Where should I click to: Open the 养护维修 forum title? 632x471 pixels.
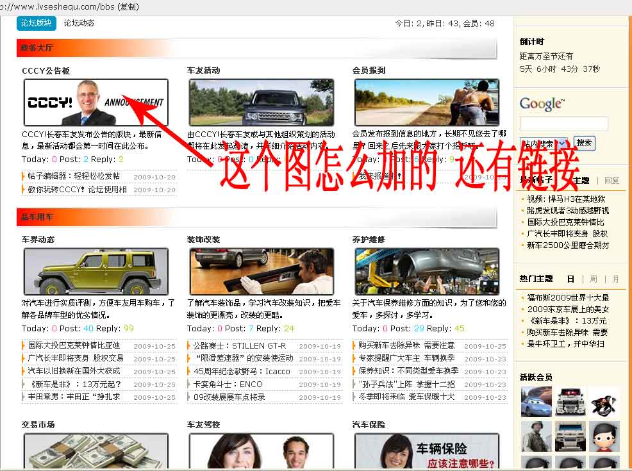click(369, 239)
